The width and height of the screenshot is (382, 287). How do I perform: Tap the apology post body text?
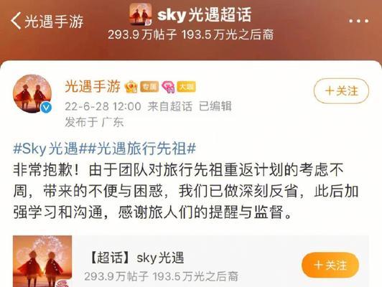point(186,191)
